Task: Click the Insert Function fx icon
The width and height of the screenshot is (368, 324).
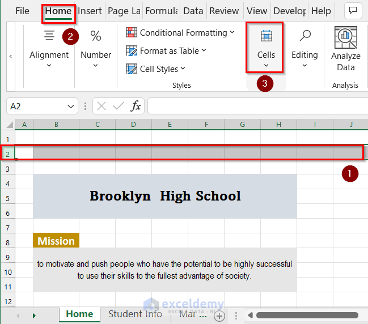Action: [136, 106]
